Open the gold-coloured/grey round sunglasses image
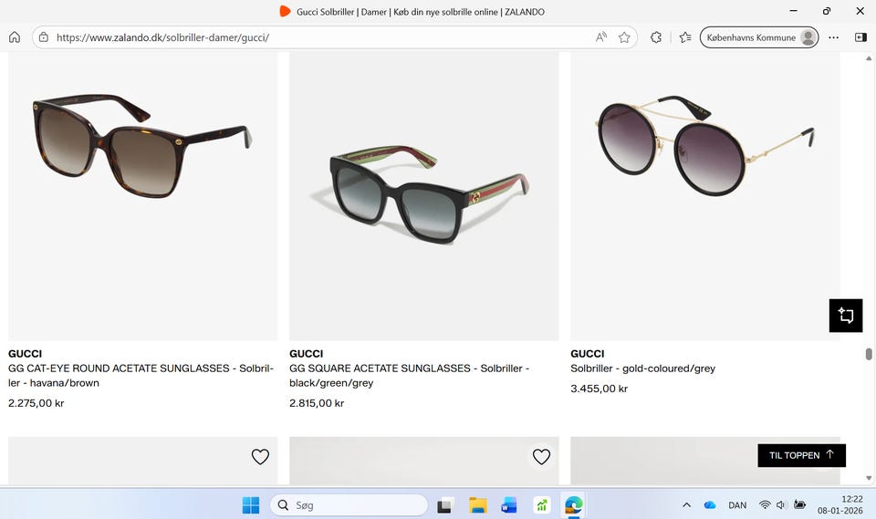The height and width of the screenshot is (519, 876). tap(705, 197)
